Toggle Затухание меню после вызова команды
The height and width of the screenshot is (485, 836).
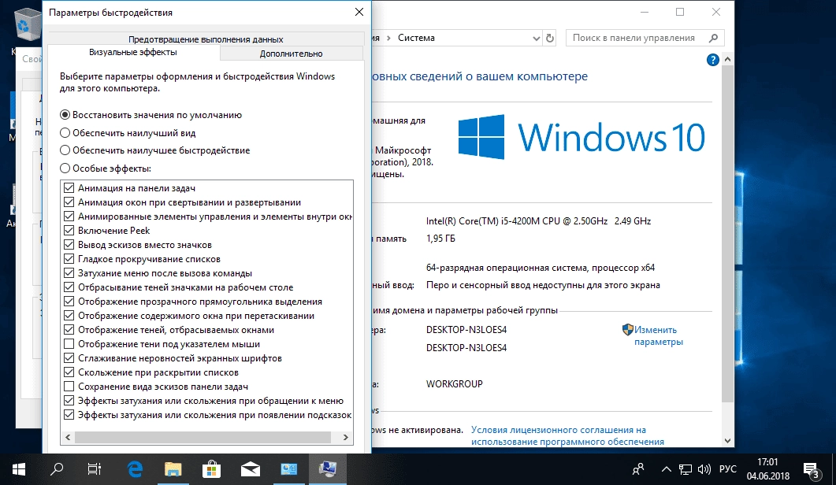tap(69, 273)
